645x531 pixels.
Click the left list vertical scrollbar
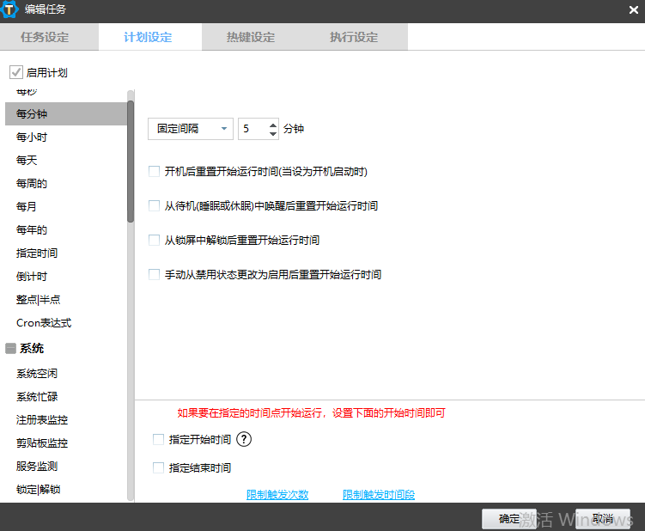coord(131,162)
